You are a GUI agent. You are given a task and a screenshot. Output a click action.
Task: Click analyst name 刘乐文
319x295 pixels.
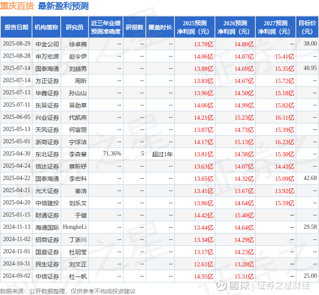coord(78,203)
